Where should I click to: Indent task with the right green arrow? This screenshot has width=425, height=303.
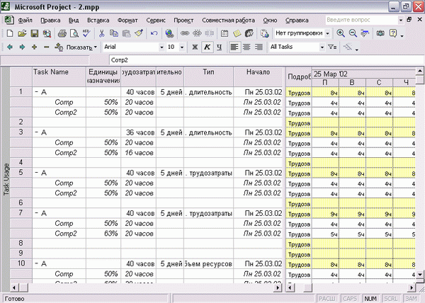pyautogui.click(x=22, y=47)
